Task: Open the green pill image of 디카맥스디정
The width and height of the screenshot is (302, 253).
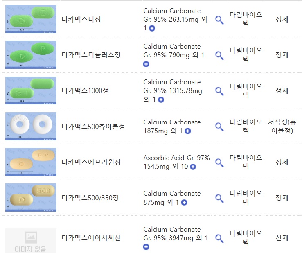Action: click(31, 19)
